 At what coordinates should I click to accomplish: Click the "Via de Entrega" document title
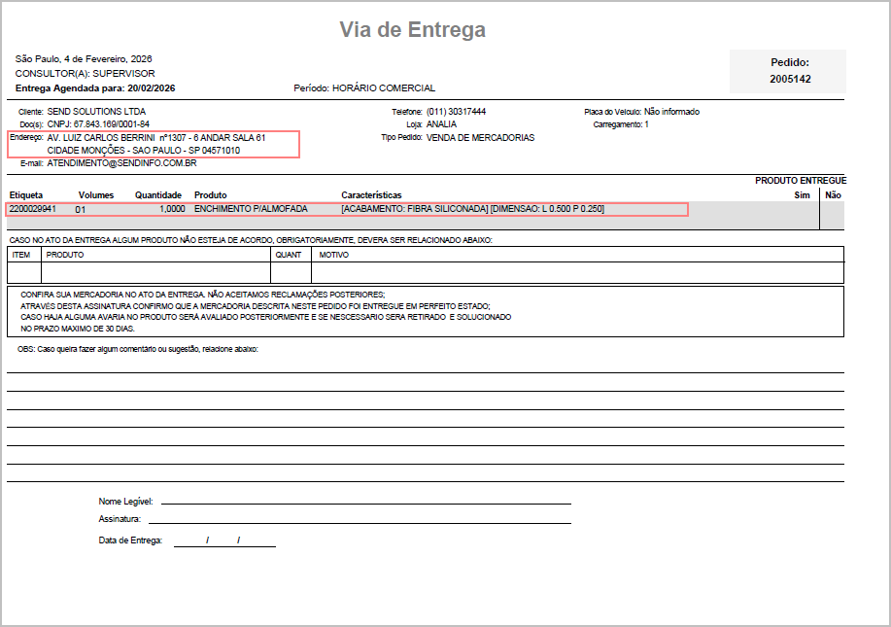point(412,30)
